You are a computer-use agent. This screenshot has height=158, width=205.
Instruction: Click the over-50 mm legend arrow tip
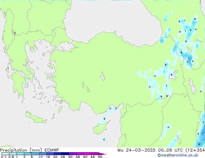[x=102, y=154]
